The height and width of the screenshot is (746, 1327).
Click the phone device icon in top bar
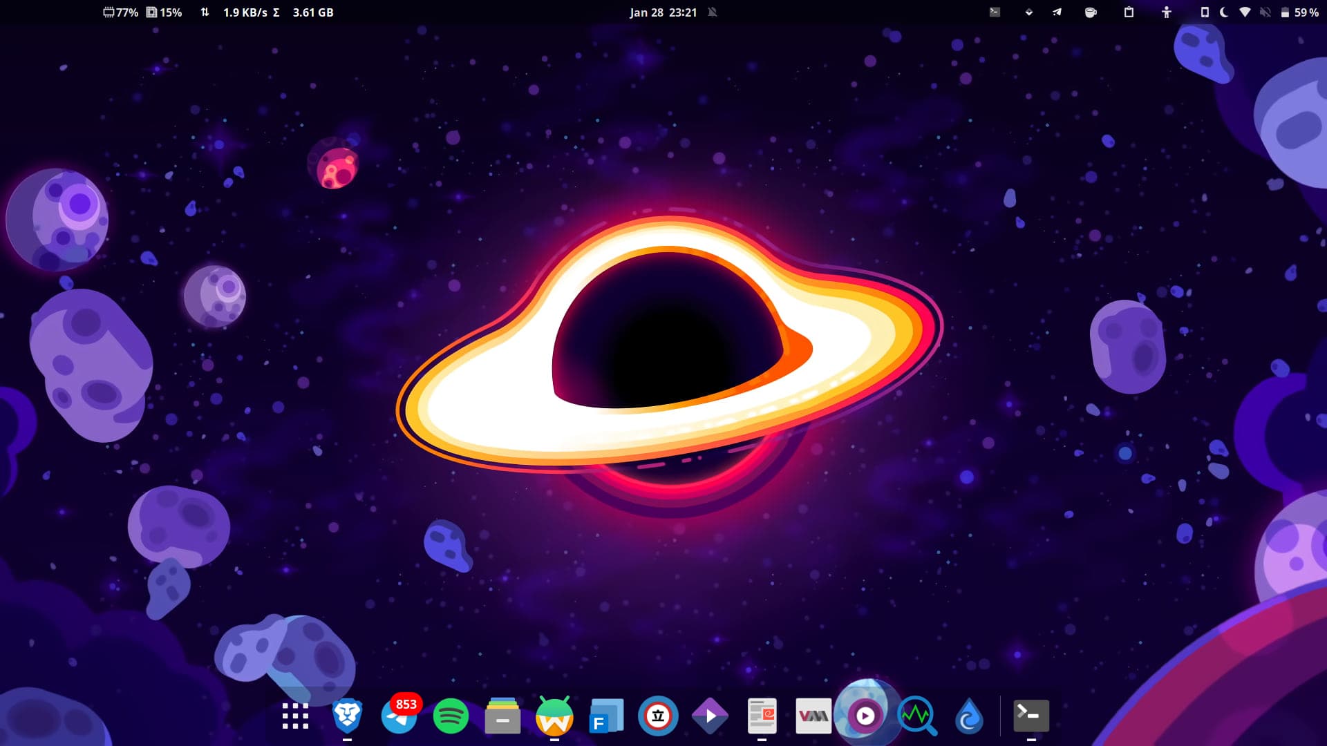point(1205,12)
